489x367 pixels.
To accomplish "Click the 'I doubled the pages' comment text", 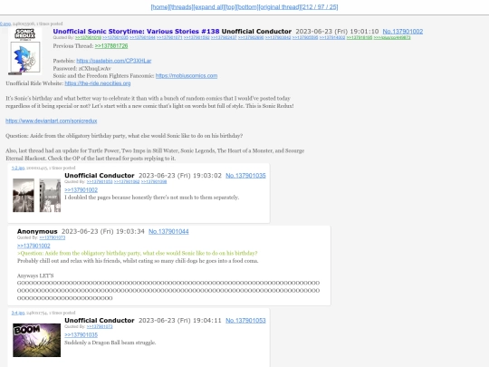I will tap(152, 198).
